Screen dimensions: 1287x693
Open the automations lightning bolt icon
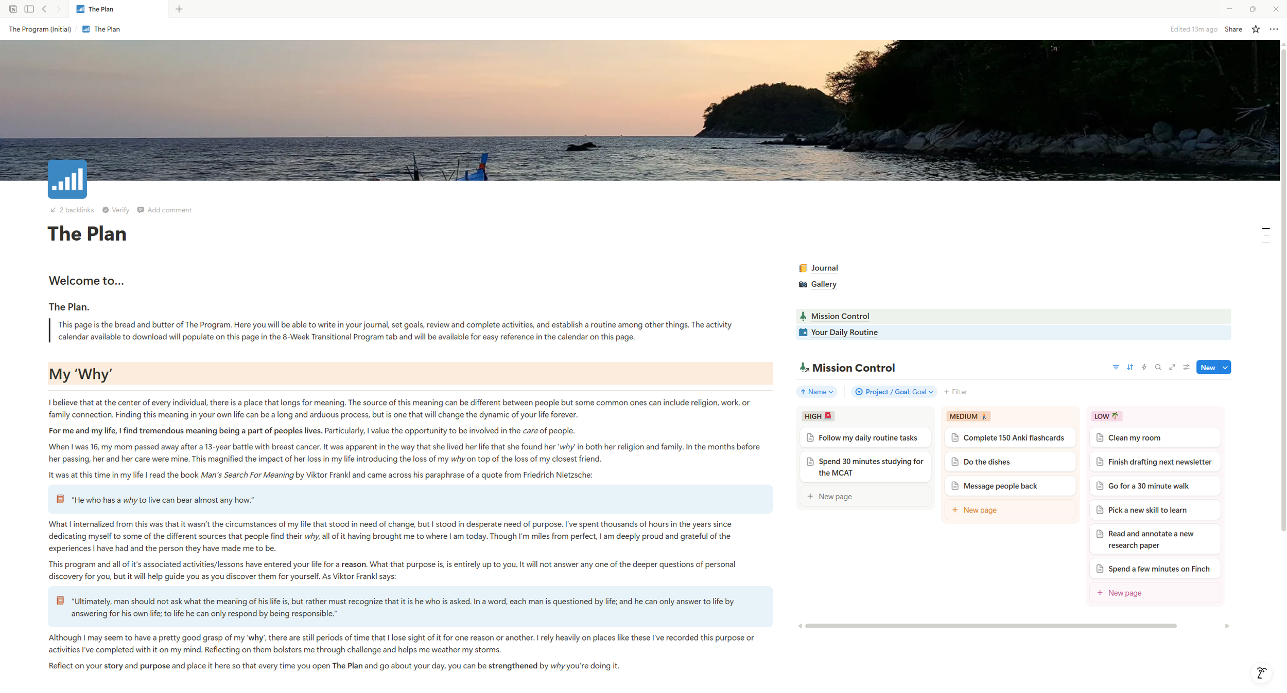click(x=1144, y=367)
